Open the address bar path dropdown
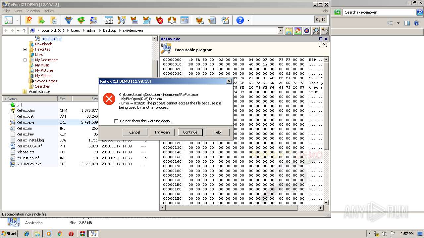The height and width of the screenshot is (238, 424). [x=281, y=30]
